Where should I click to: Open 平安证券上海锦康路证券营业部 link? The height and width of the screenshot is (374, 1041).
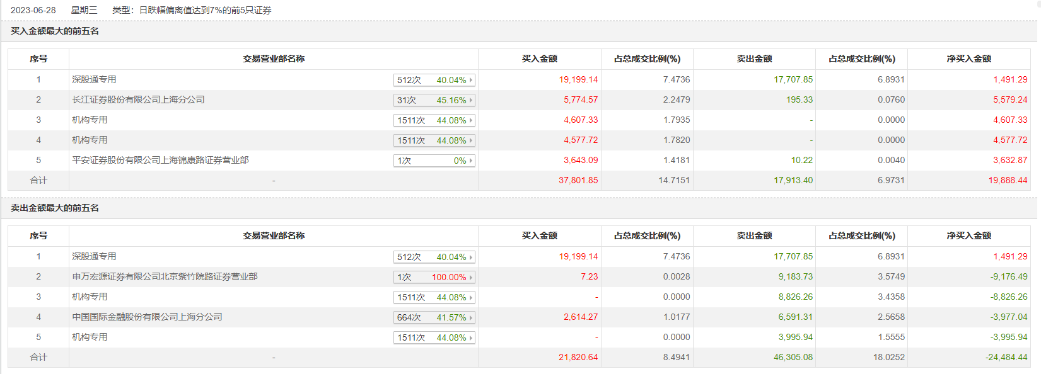click(x=160, y=160)
